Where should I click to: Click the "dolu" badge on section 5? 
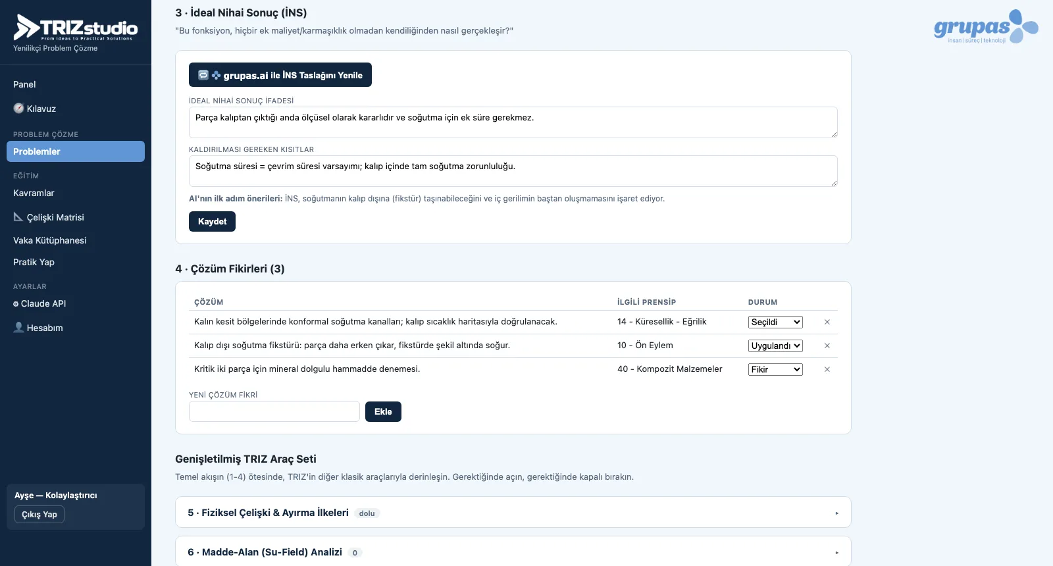(x=367, y=513)
